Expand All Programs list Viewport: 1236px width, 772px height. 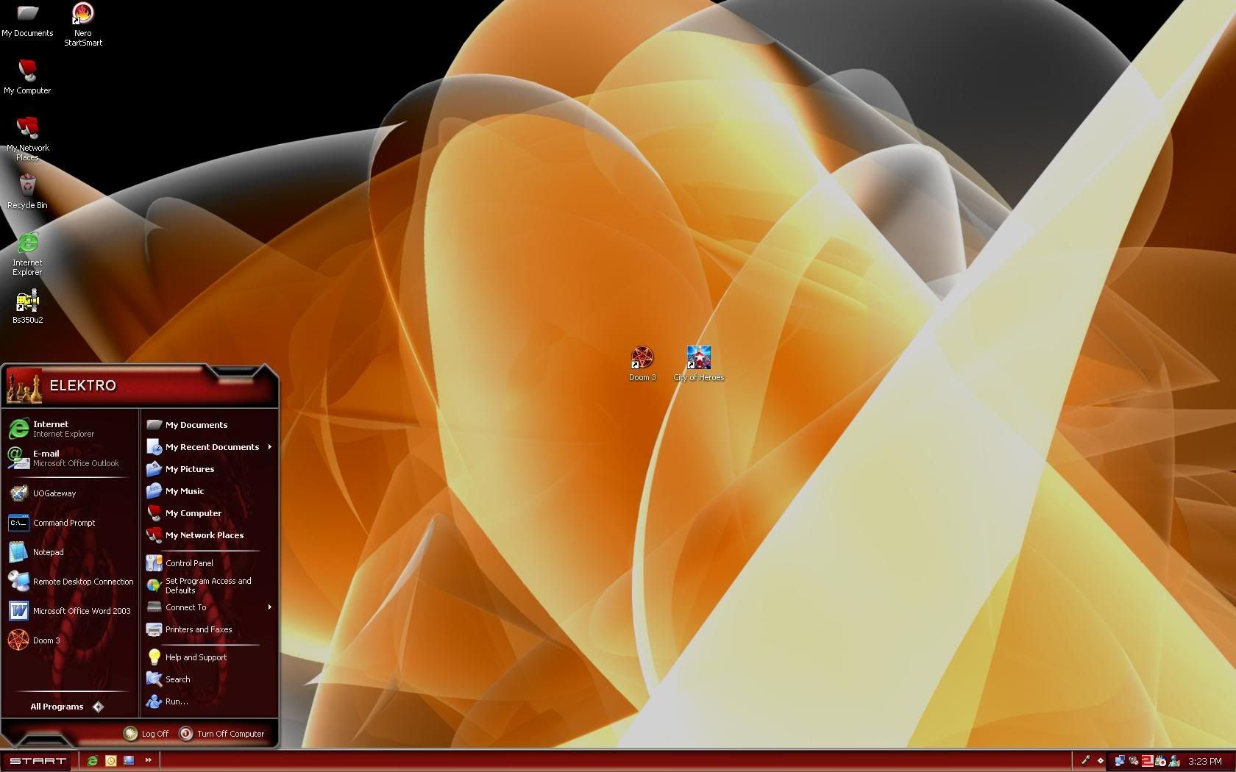pyautogui.click(x=67, y=707)
